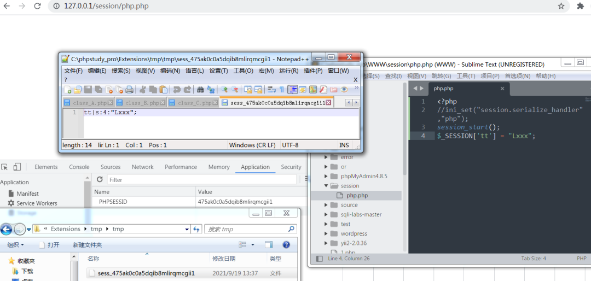This screenshot has height=281, width=591.
Task: Select Service Workers in DevTools sidebar
Action: 37,203
